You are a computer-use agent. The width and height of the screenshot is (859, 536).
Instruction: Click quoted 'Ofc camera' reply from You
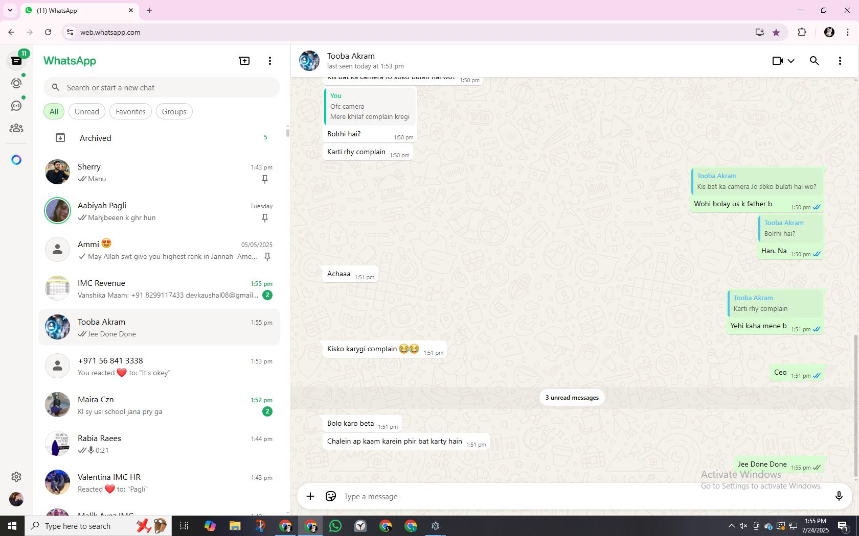370,106
